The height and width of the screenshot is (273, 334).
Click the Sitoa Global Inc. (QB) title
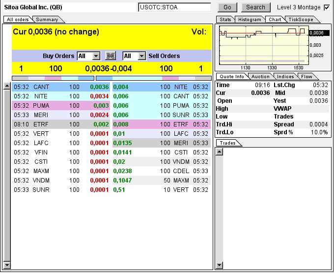(x=33, y=7)
